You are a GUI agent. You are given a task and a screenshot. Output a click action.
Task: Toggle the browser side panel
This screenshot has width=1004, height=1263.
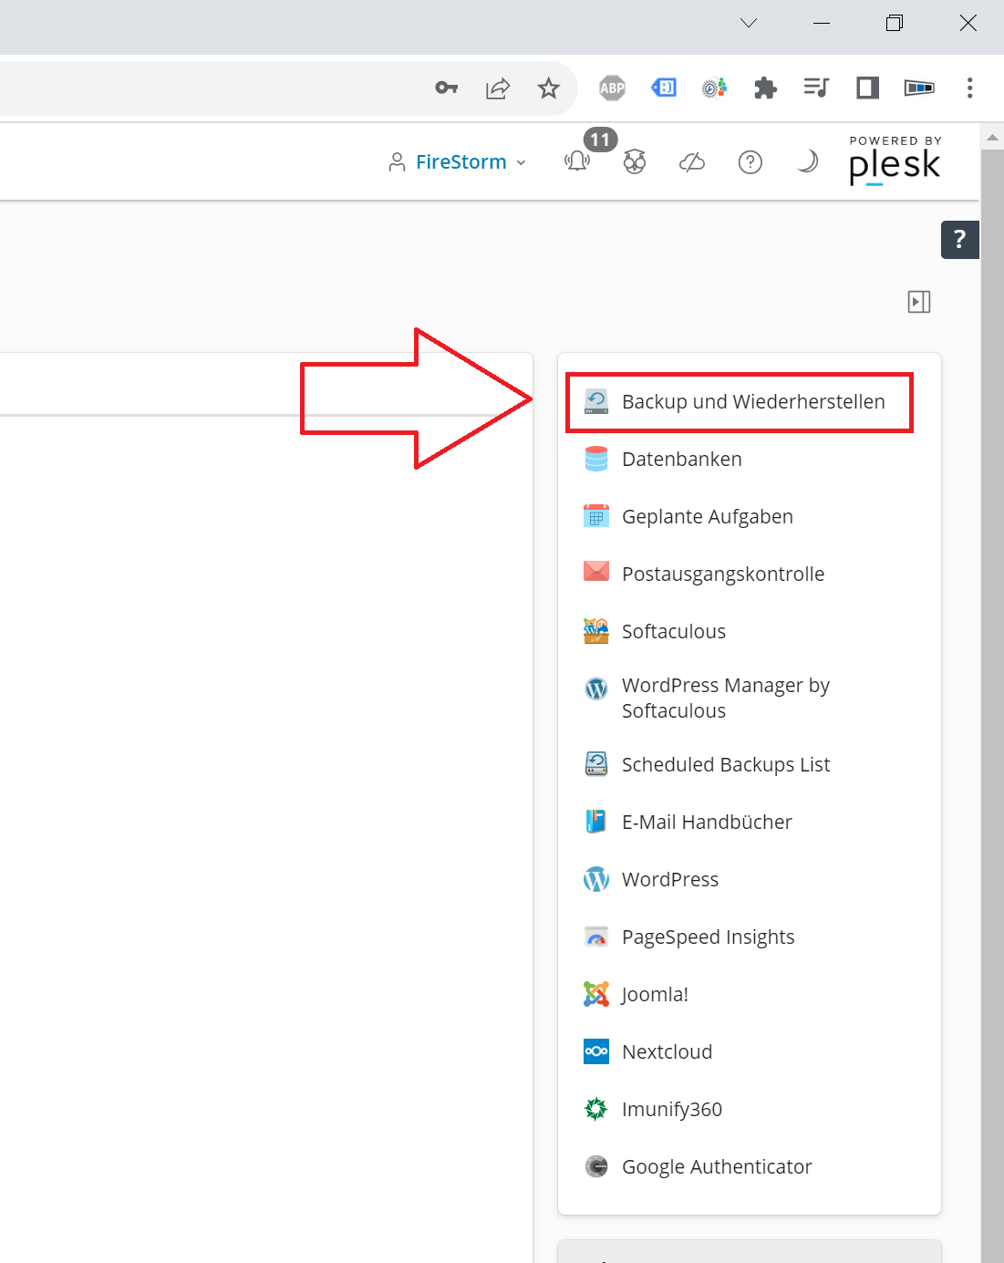(867, 88)
